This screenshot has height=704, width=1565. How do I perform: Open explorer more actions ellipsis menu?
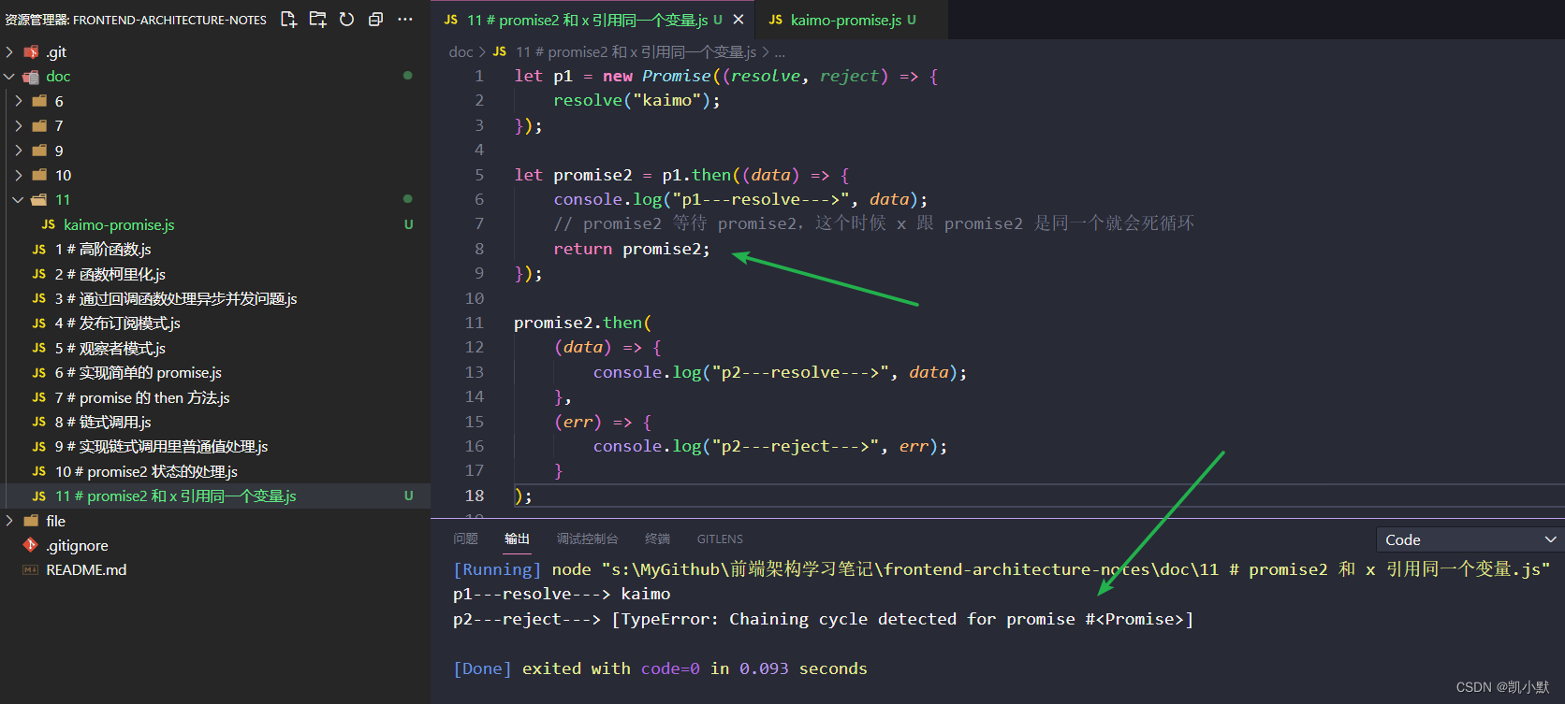405,20
